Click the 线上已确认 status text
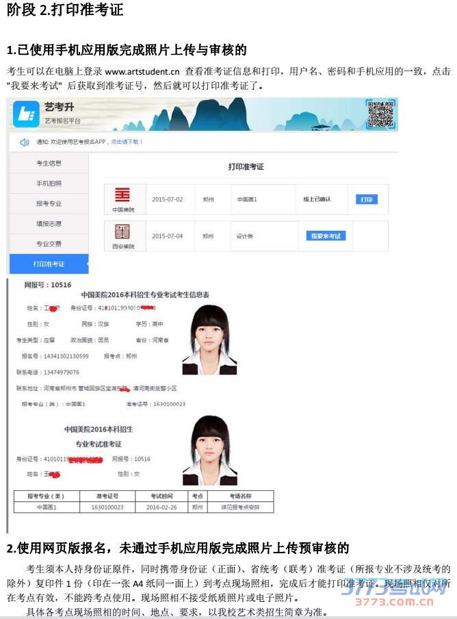The width and height of the screenshot is (457, 619). [317, 199]
